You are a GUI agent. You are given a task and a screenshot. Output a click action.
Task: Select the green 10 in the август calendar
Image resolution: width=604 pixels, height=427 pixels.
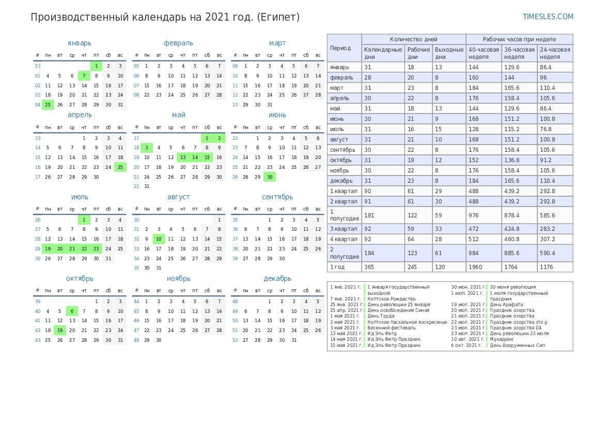[159, 239]
